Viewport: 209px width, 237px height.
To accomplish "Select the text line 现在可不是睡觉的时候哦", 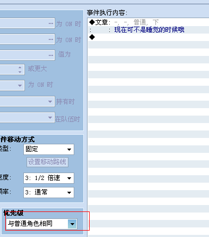I will click(149, 30).
